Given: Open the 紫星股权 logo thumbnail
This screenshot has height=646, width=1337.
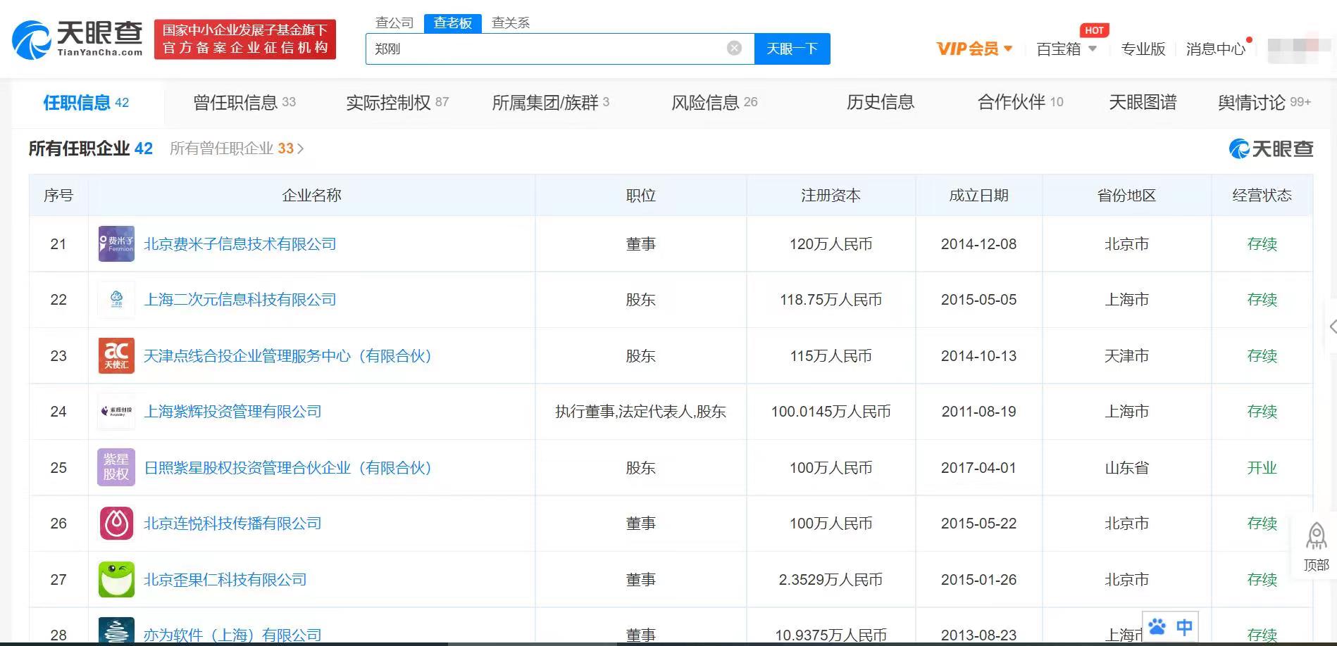Looking at the screenshot, I should [x=116, y=467].
